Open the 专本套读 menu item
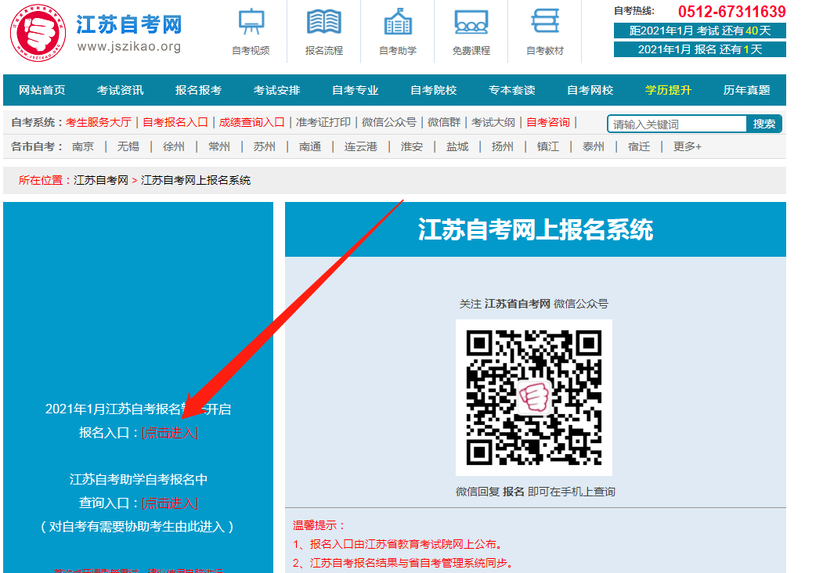 [x=512, y=90]
